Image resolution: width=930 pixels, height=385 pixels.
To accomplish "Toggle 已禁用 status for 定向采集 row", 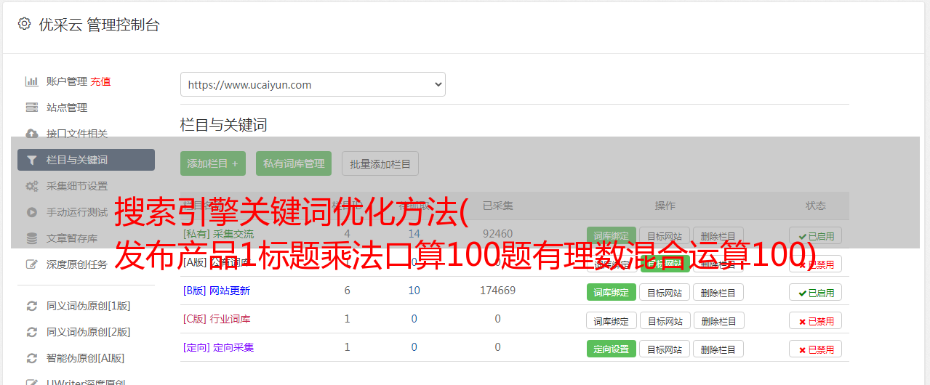I will 816,349.
